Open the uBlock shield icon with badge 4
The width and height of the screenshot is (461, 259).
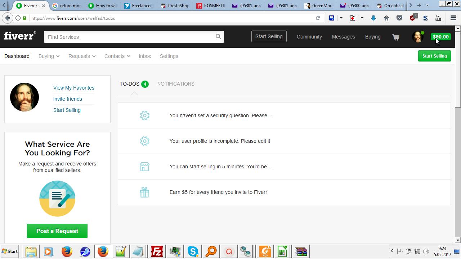[x=413, y=17]
